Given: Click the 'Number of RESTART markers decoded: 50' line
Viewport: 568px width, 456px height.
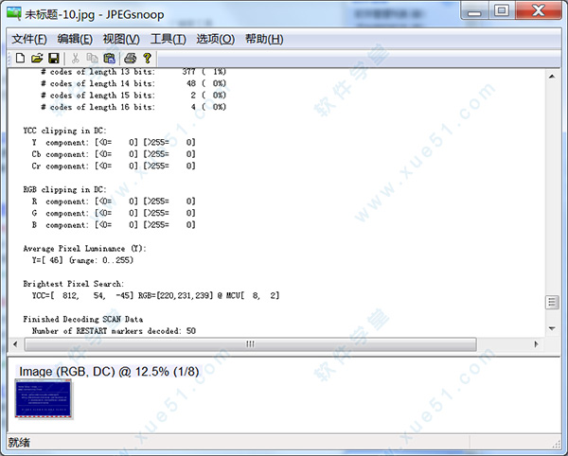Looking at the screenshot, I should (x=114, y=331).
